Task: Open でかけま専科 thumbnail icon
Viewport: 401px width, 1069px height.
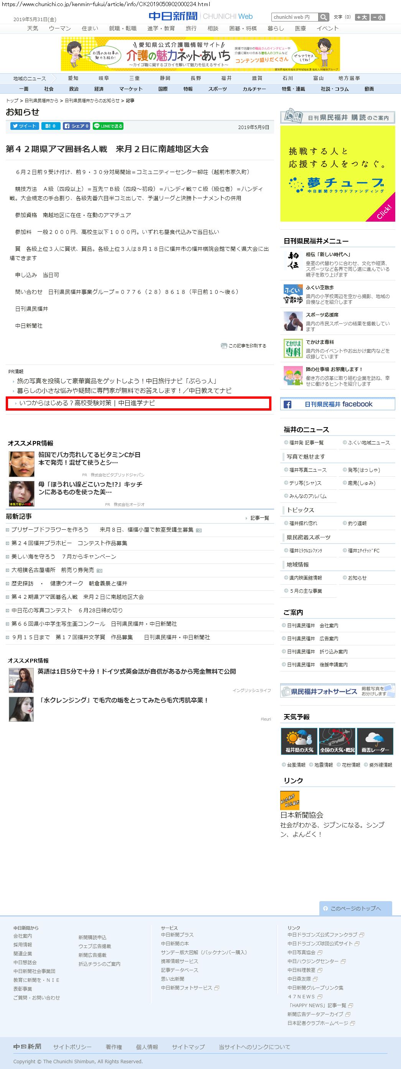Action: (293, 349)
